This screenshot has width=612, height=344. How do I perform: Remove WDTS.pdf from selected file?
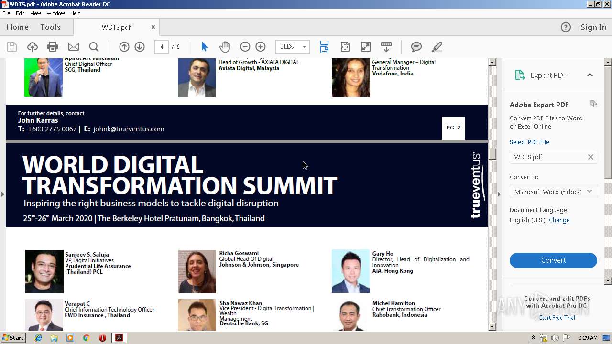coord(590,157)
